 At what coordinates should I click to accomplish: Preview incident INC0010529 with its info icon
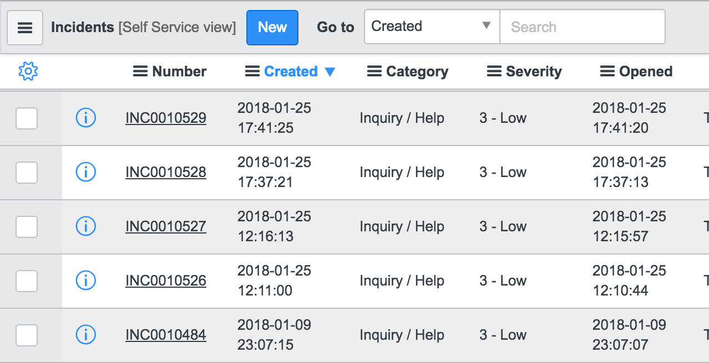(x=86, y=118)
